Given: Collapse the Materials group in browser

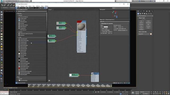Looking at the screenshot, I should pos(17,13).
